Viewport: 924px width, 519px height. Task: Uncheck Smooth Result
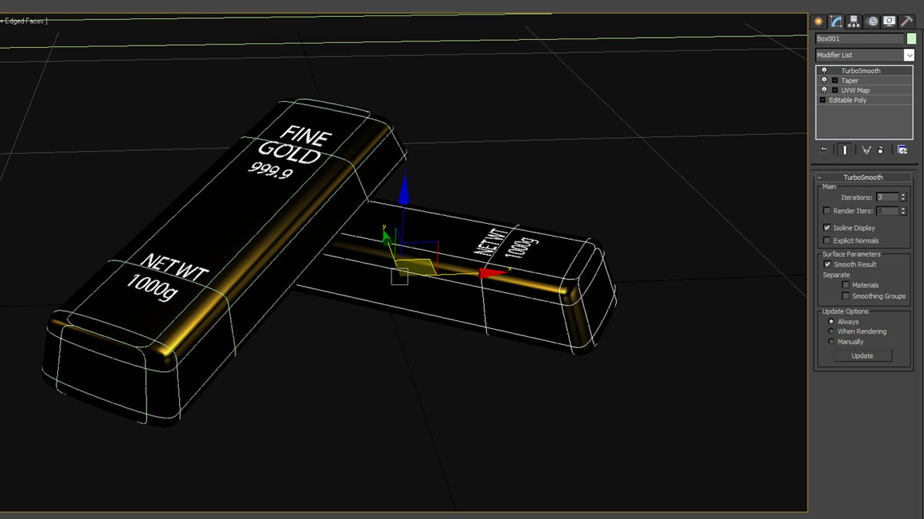(827, 264)
